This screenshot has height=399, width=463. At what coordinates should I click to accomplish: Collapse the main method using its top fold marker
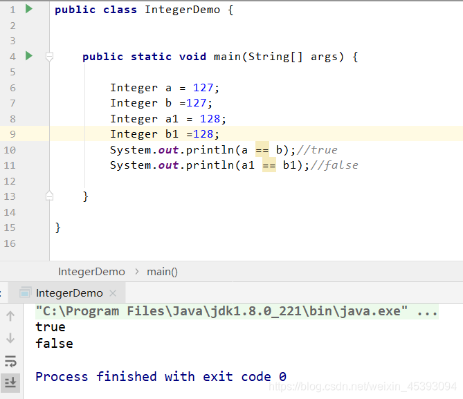click(x=50, y=57)
